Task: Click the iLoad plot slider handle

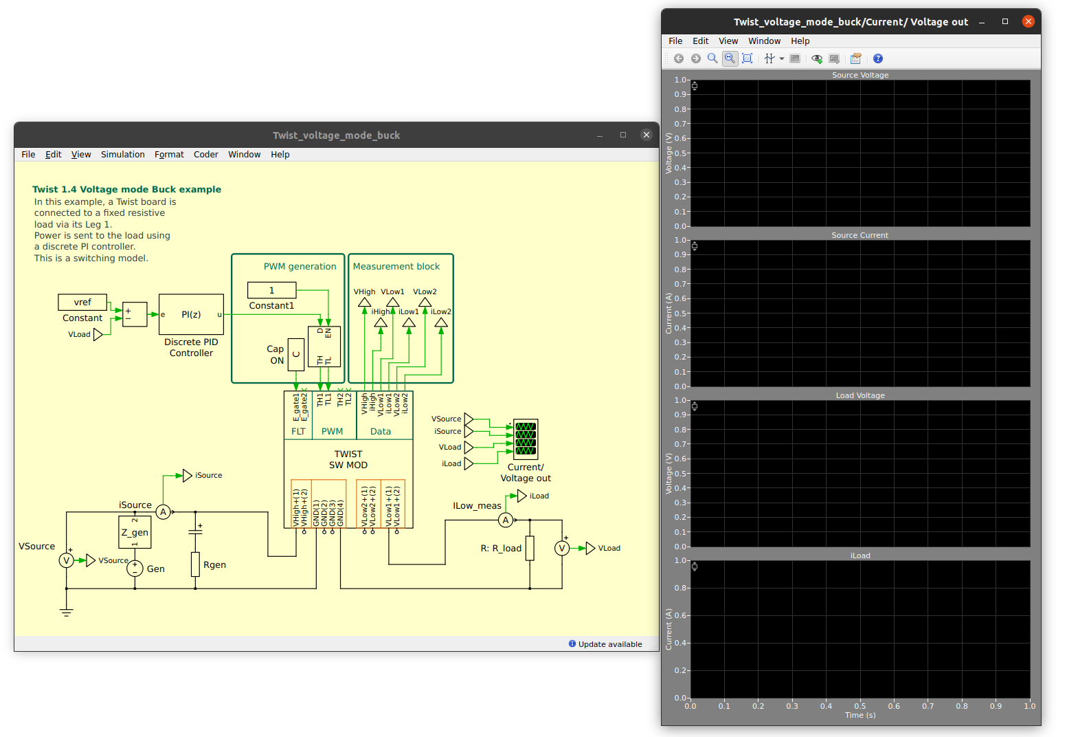Action: [x=695, y=566]
